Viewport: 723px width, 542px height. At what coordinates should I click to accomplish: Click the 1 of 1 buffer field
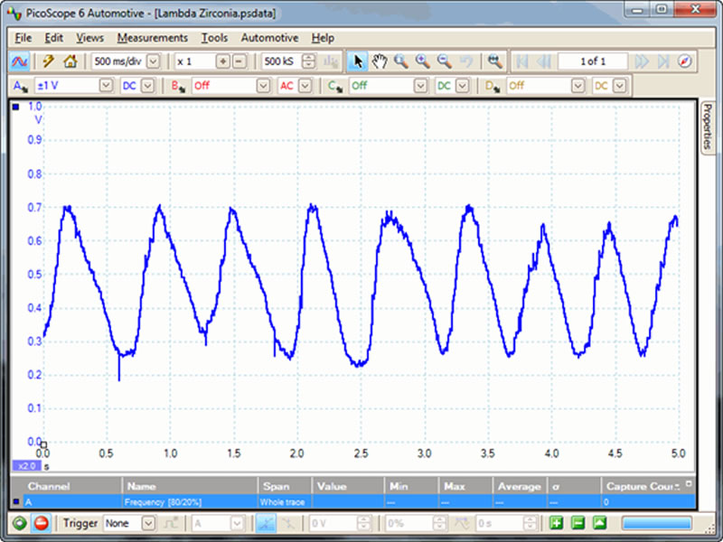[x=593, y=61]
